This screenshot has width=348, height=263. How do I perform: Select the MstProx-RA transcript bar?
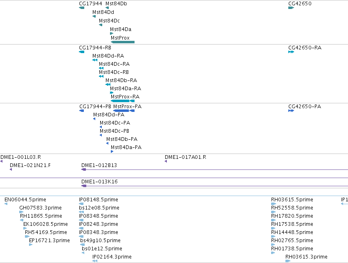tap(123, 101)
